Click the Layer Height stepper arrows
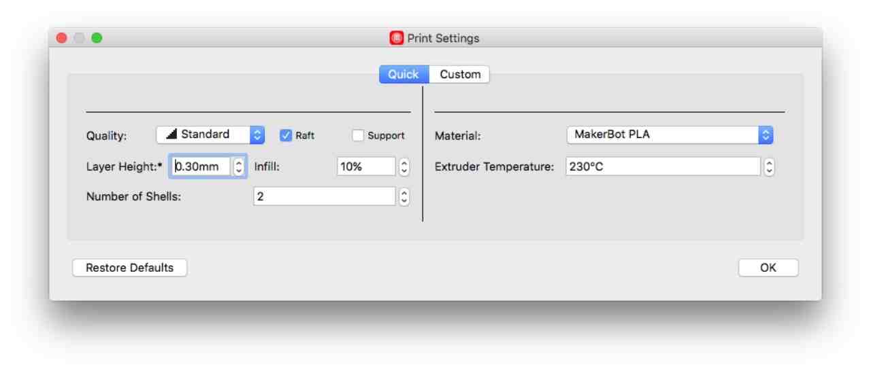The image size is (871, 371). coord(239,166)
